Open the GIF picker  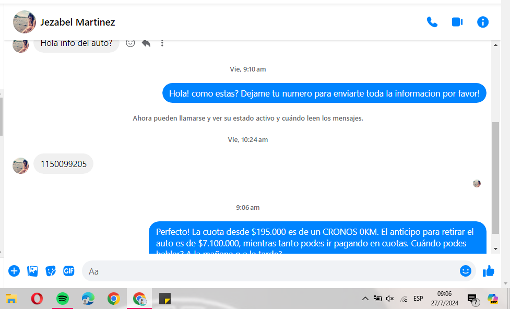pyautogui.click(x=68, y=271)
